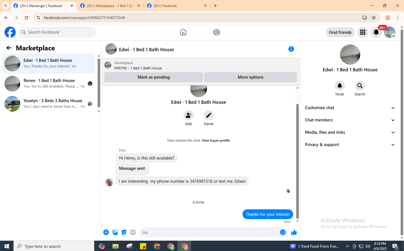Image resolution: width=404 pixels, height=251 pixels.
Task: Show hidden tray icons arrow
Action: point(347,246)
